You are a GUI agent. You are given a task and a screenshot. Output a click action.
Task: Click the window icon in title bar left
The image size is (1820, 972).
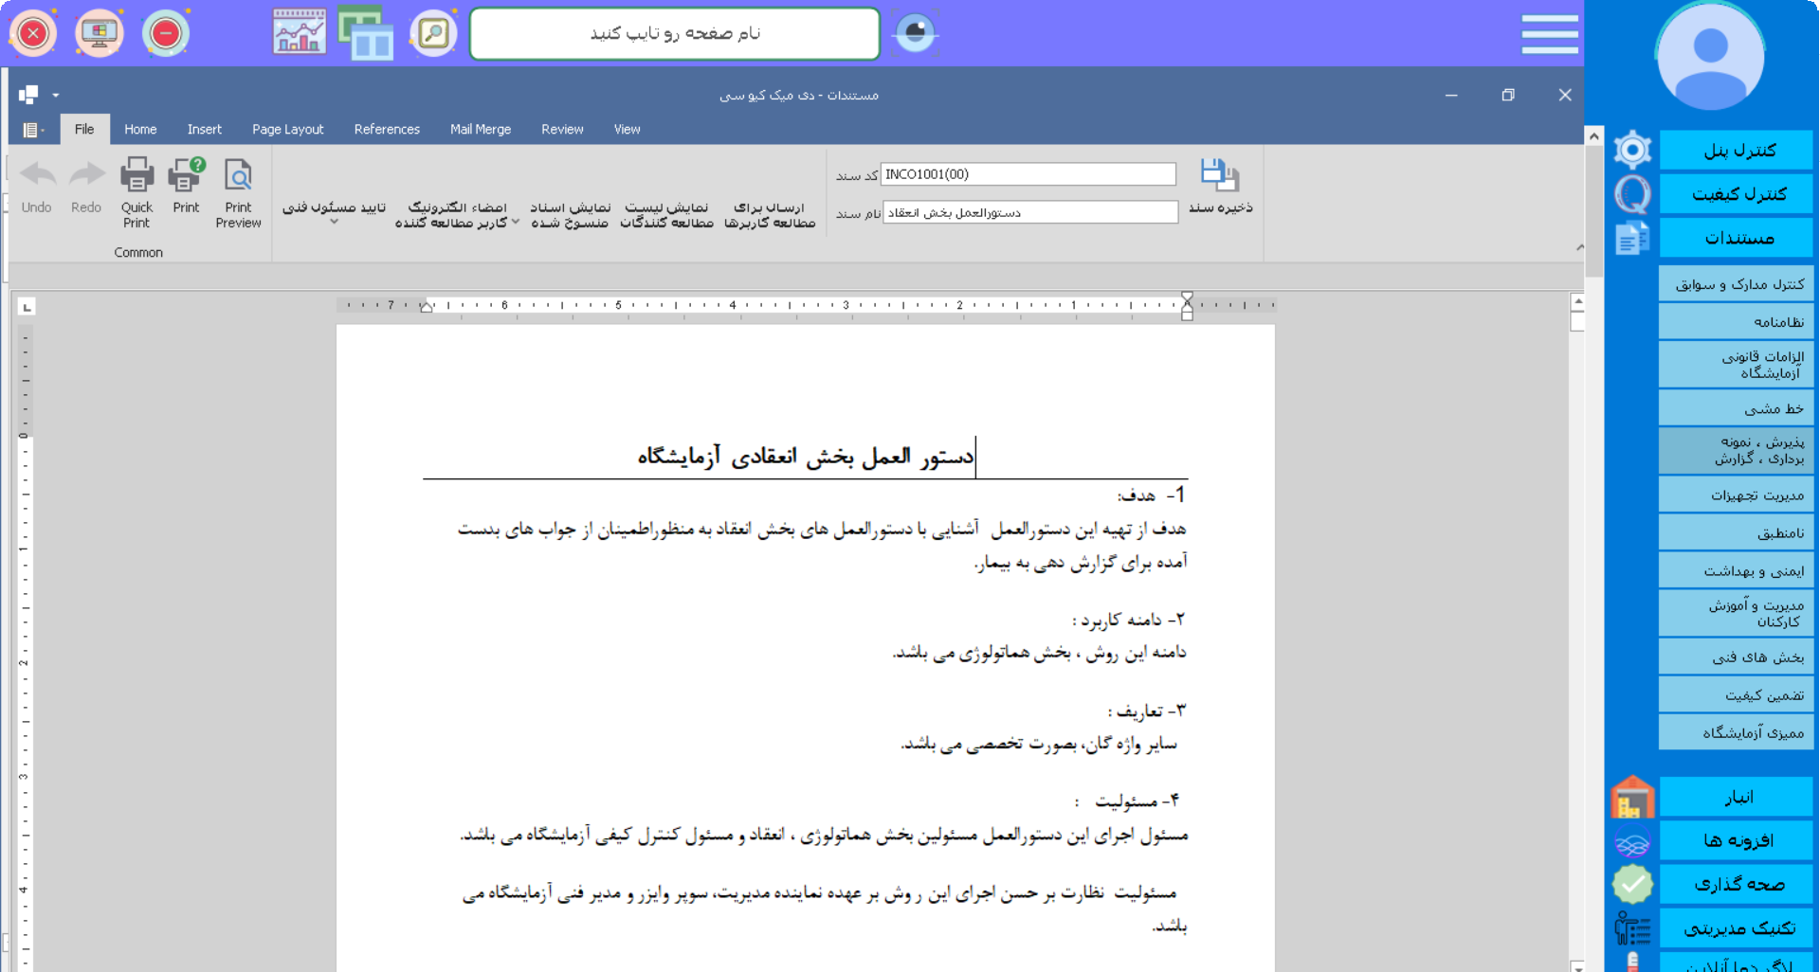coord(28,94)
